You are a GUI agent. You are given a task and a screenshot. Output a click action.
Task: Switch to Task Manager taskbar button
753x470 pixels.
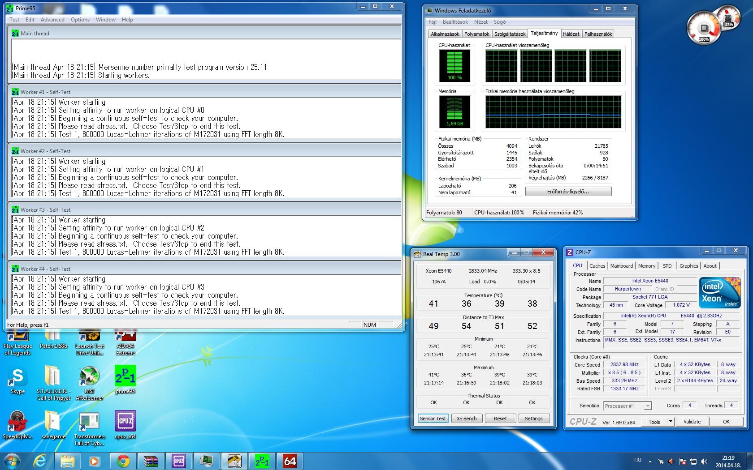point(206,461)
